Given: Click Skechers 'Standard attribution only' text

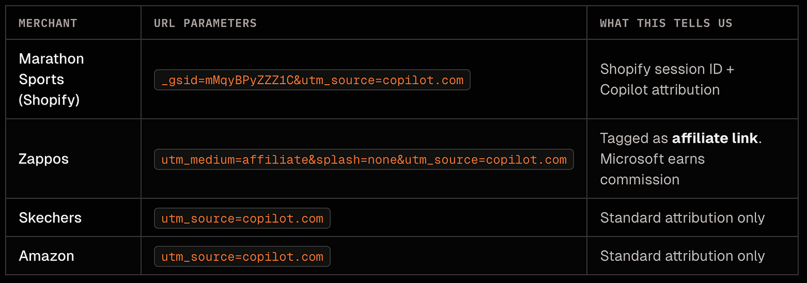Looking at the screenshot, I should tap(682, 218).
